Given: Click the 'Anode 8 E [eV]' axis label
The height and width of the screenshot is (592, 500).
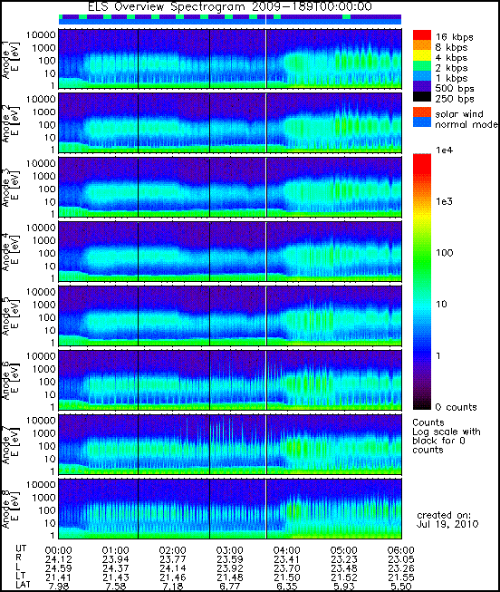Looking at the screenshot, I should point(10,509).
